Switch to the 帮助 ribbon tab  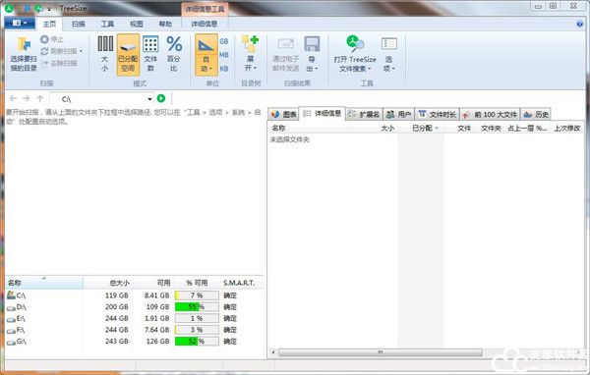point(165,24)
